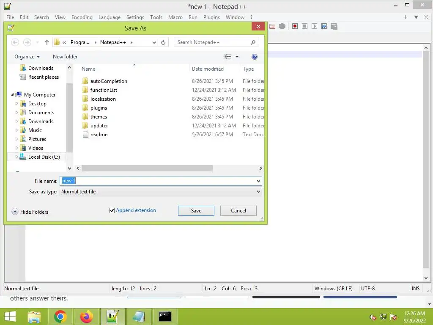Select the readme text file
This screenshot has height=325, width=433.
[x=99, y=134]
